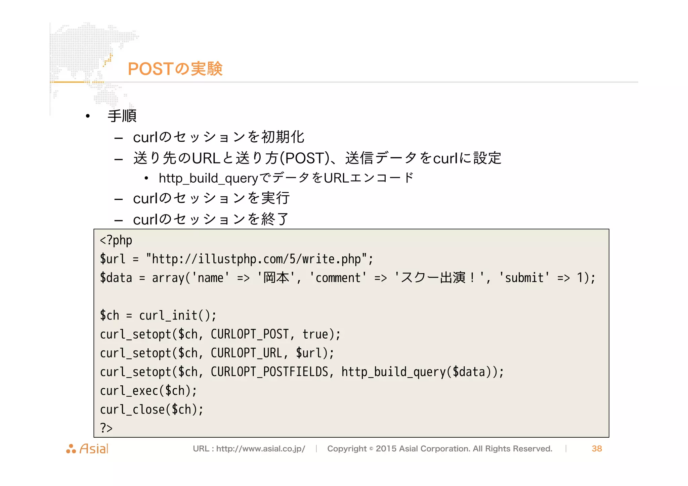Click the $url assignment code line

236,259
